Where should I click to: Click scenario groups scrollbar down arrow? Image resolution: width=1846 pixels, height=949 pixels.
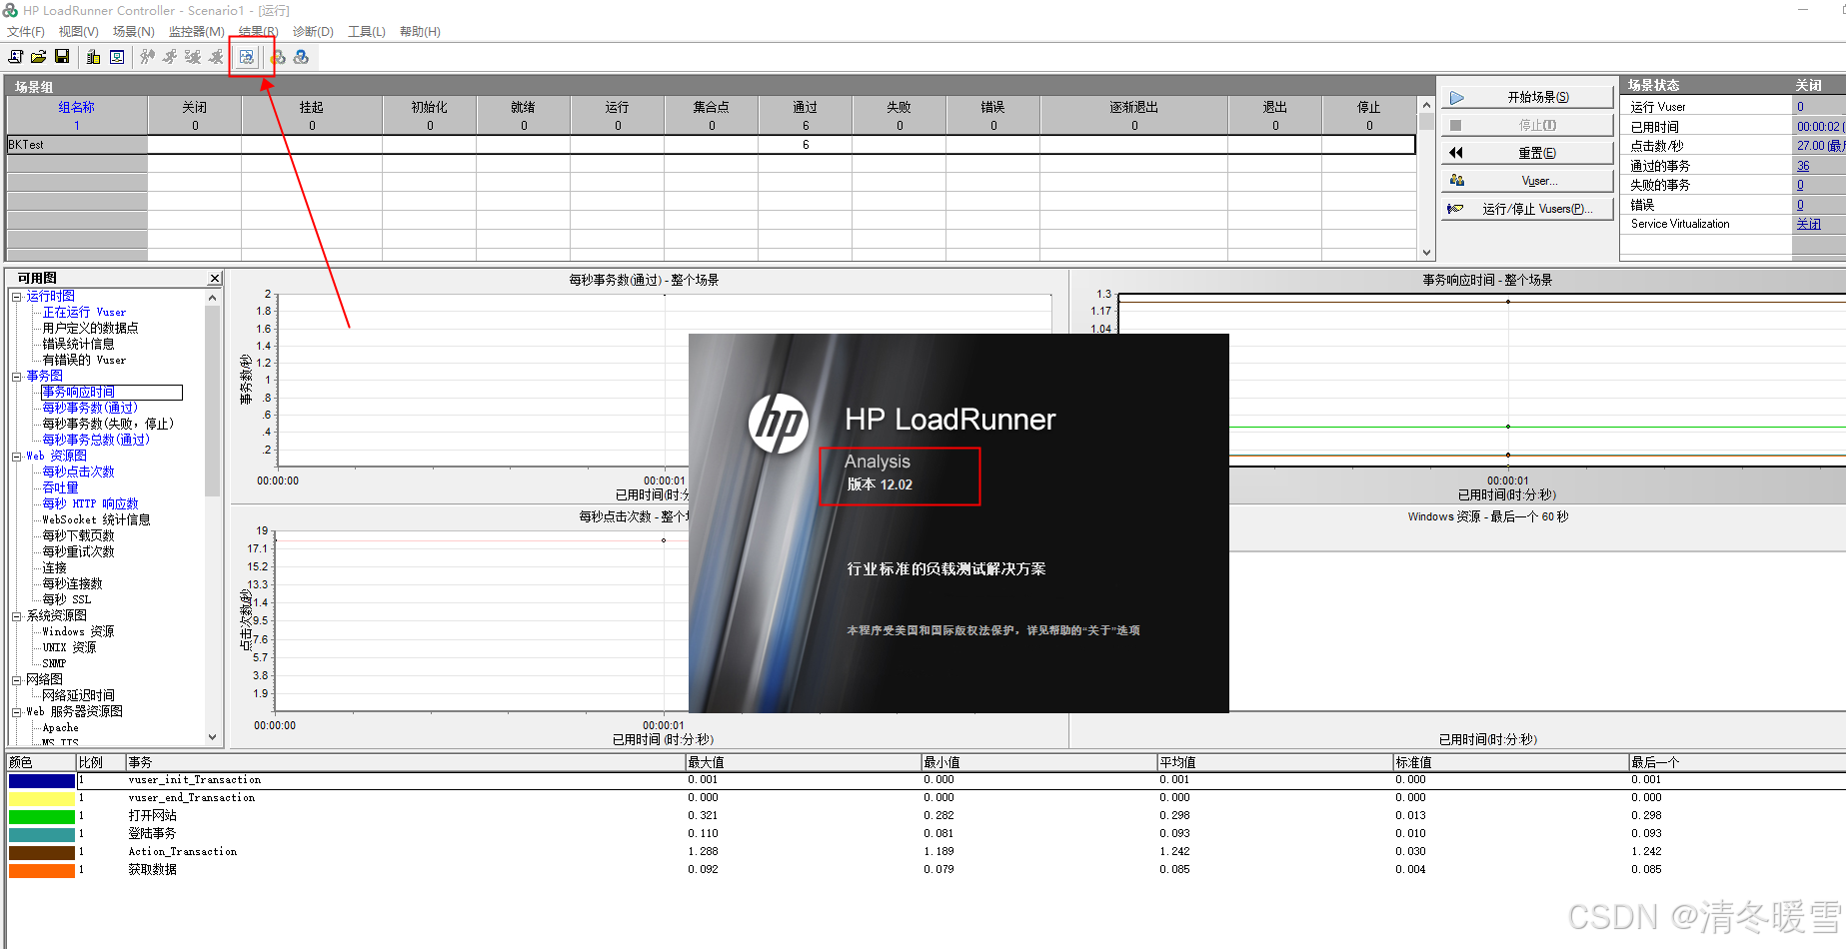click(x=1426, y=253)
